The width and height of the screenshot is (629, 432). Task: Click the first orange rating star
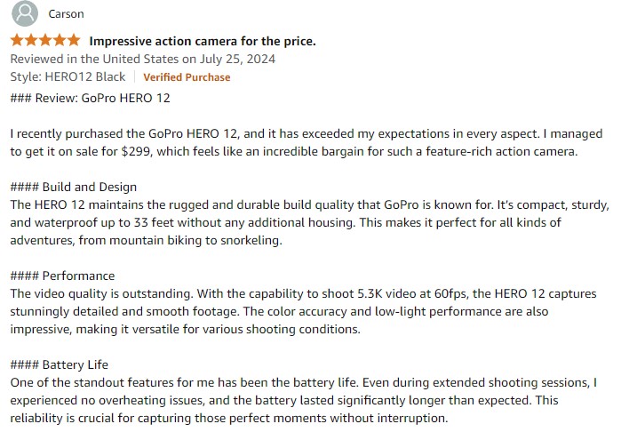point(17,41)
